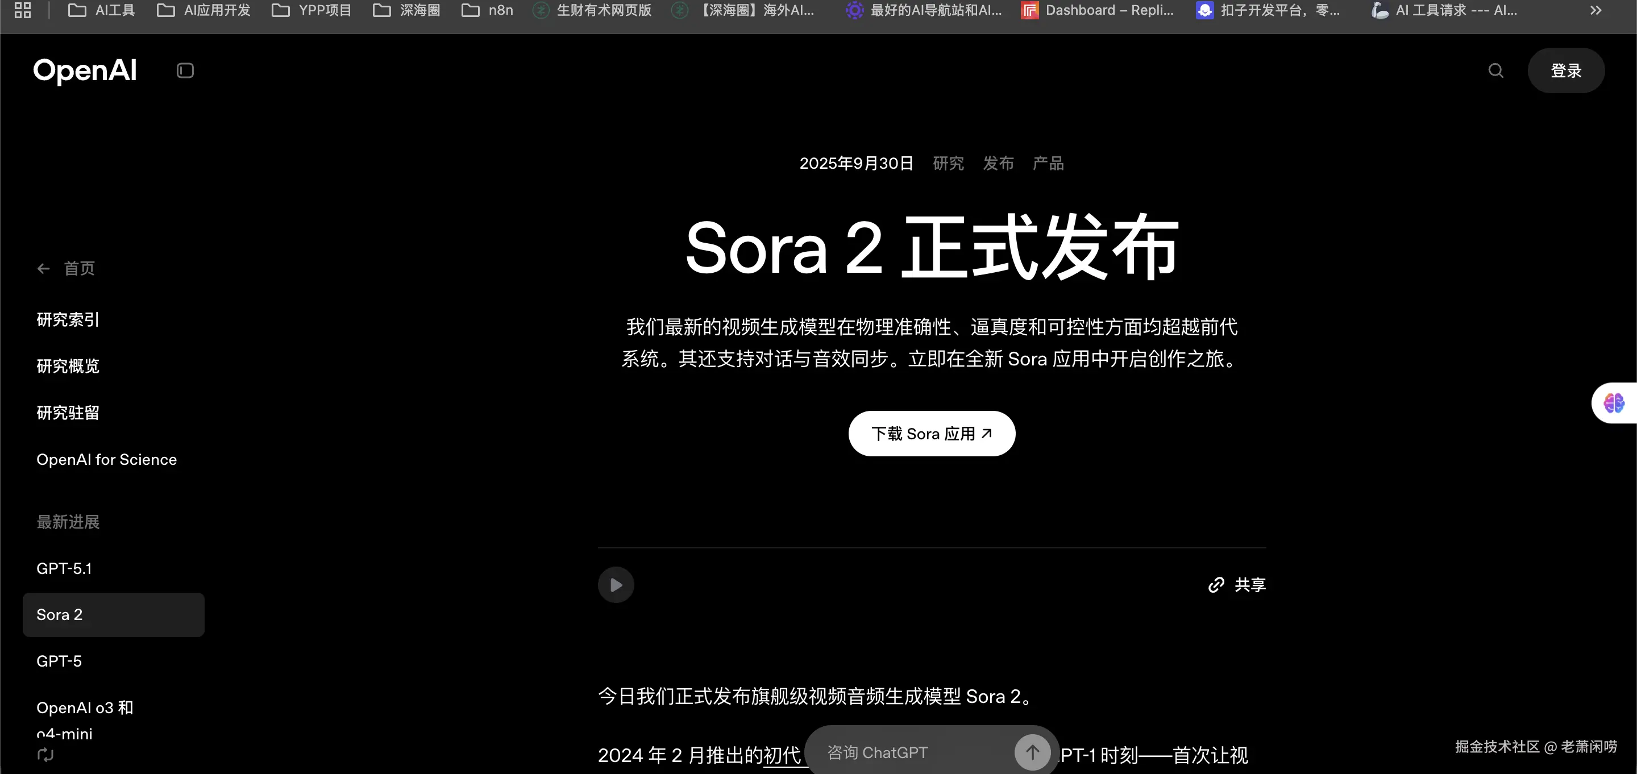This screenshot has width=1637, height=774.
Task: Open the bookmarks apps grid icon
Action: [23, 10]
